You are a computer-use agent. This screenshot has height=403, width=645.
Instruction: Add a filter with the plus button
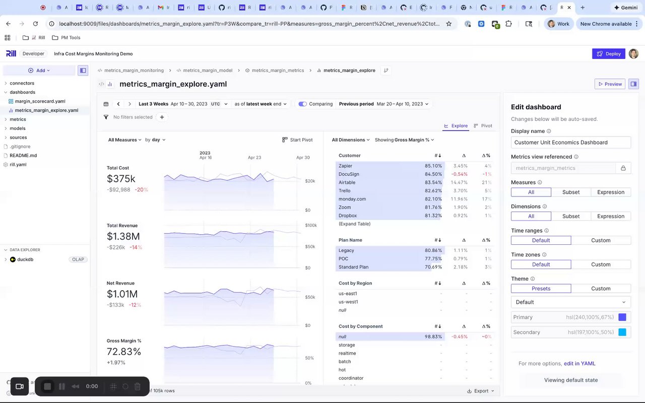[x=162, y=117]
